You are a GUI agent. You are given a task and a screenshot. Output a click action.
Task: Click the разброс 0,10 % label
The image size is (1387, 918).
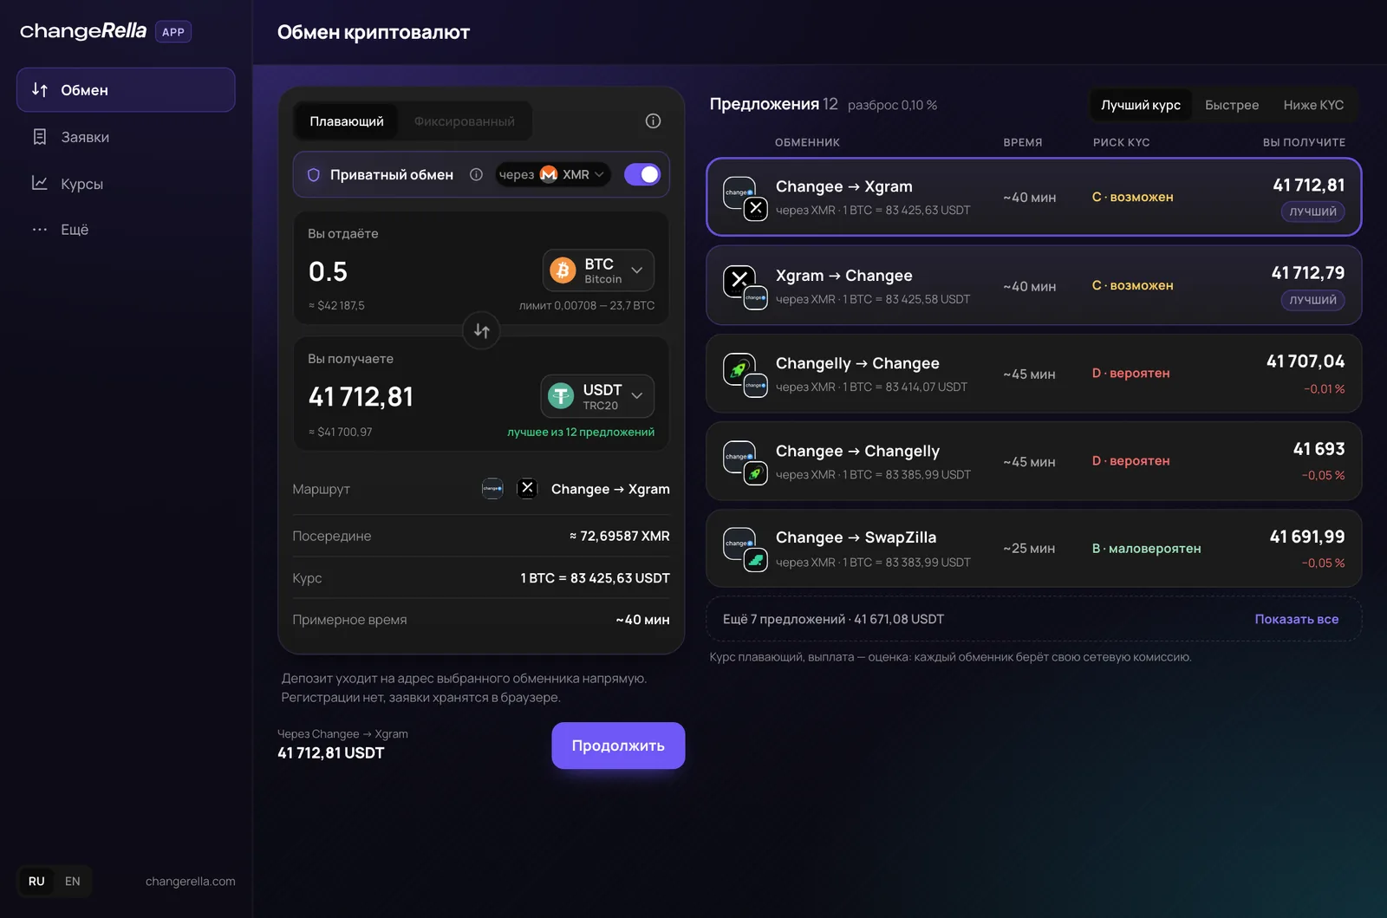tap(892, 105)
